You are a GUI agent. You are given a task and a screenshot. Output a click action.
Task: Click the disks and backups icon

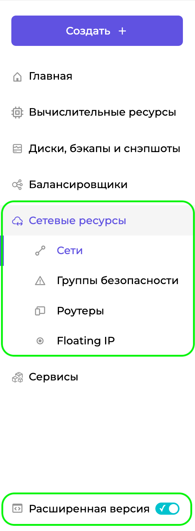(x=17, y=149)
